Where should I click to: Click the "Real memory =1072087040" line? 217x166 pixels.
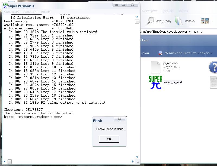[x=40, y=21]
